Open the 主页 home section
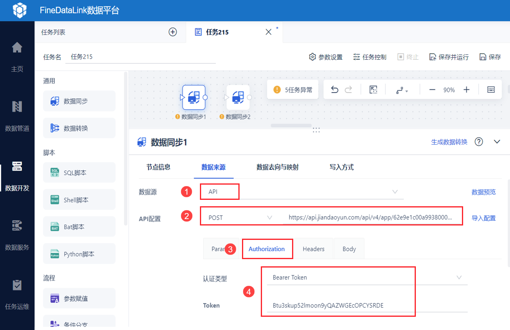Image resolution: width=510 pixels, height=330 pixels. tap(17, 57)
